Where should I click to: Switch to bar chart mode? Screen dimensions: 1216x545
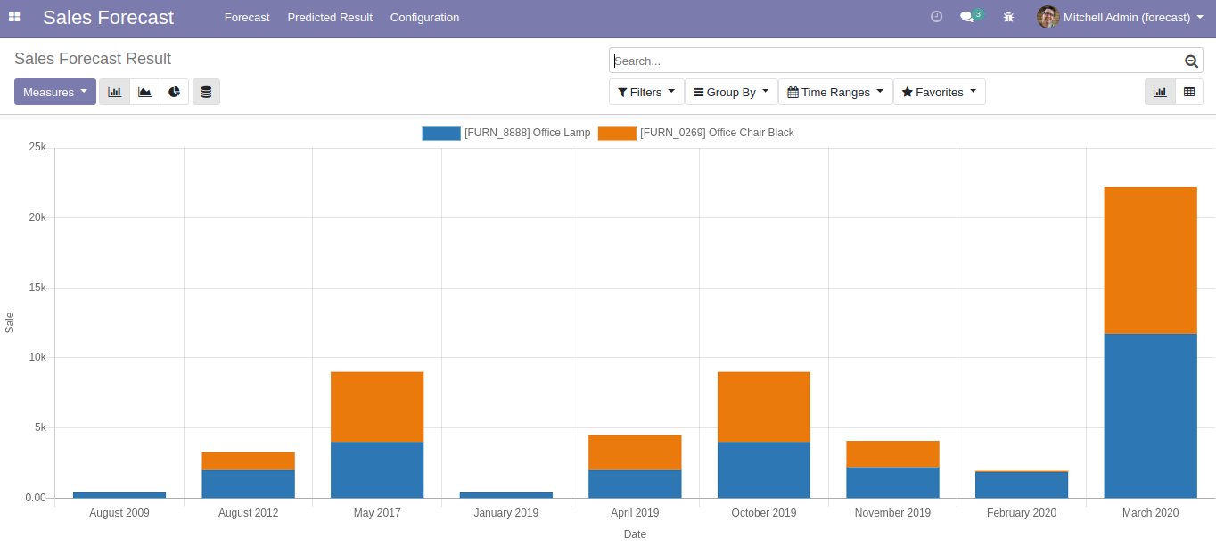coord(114,92)
